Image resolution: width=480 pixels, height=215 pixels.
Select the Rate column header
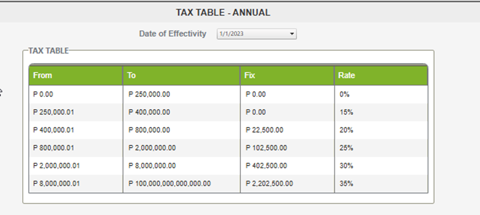[x=381, y=75]
